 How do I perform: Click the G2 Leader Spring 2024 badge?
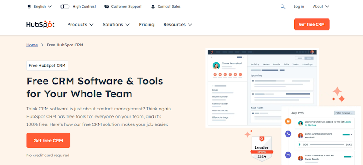[262, 149]
